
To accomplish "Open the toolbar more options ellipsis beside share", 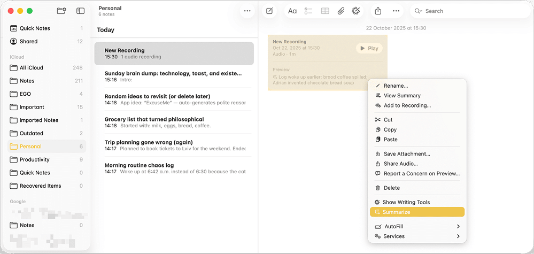I will 396,11.
